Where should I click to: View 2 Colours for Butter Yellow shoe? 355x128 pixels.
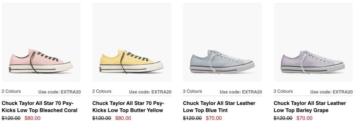(x=102, y=91)
